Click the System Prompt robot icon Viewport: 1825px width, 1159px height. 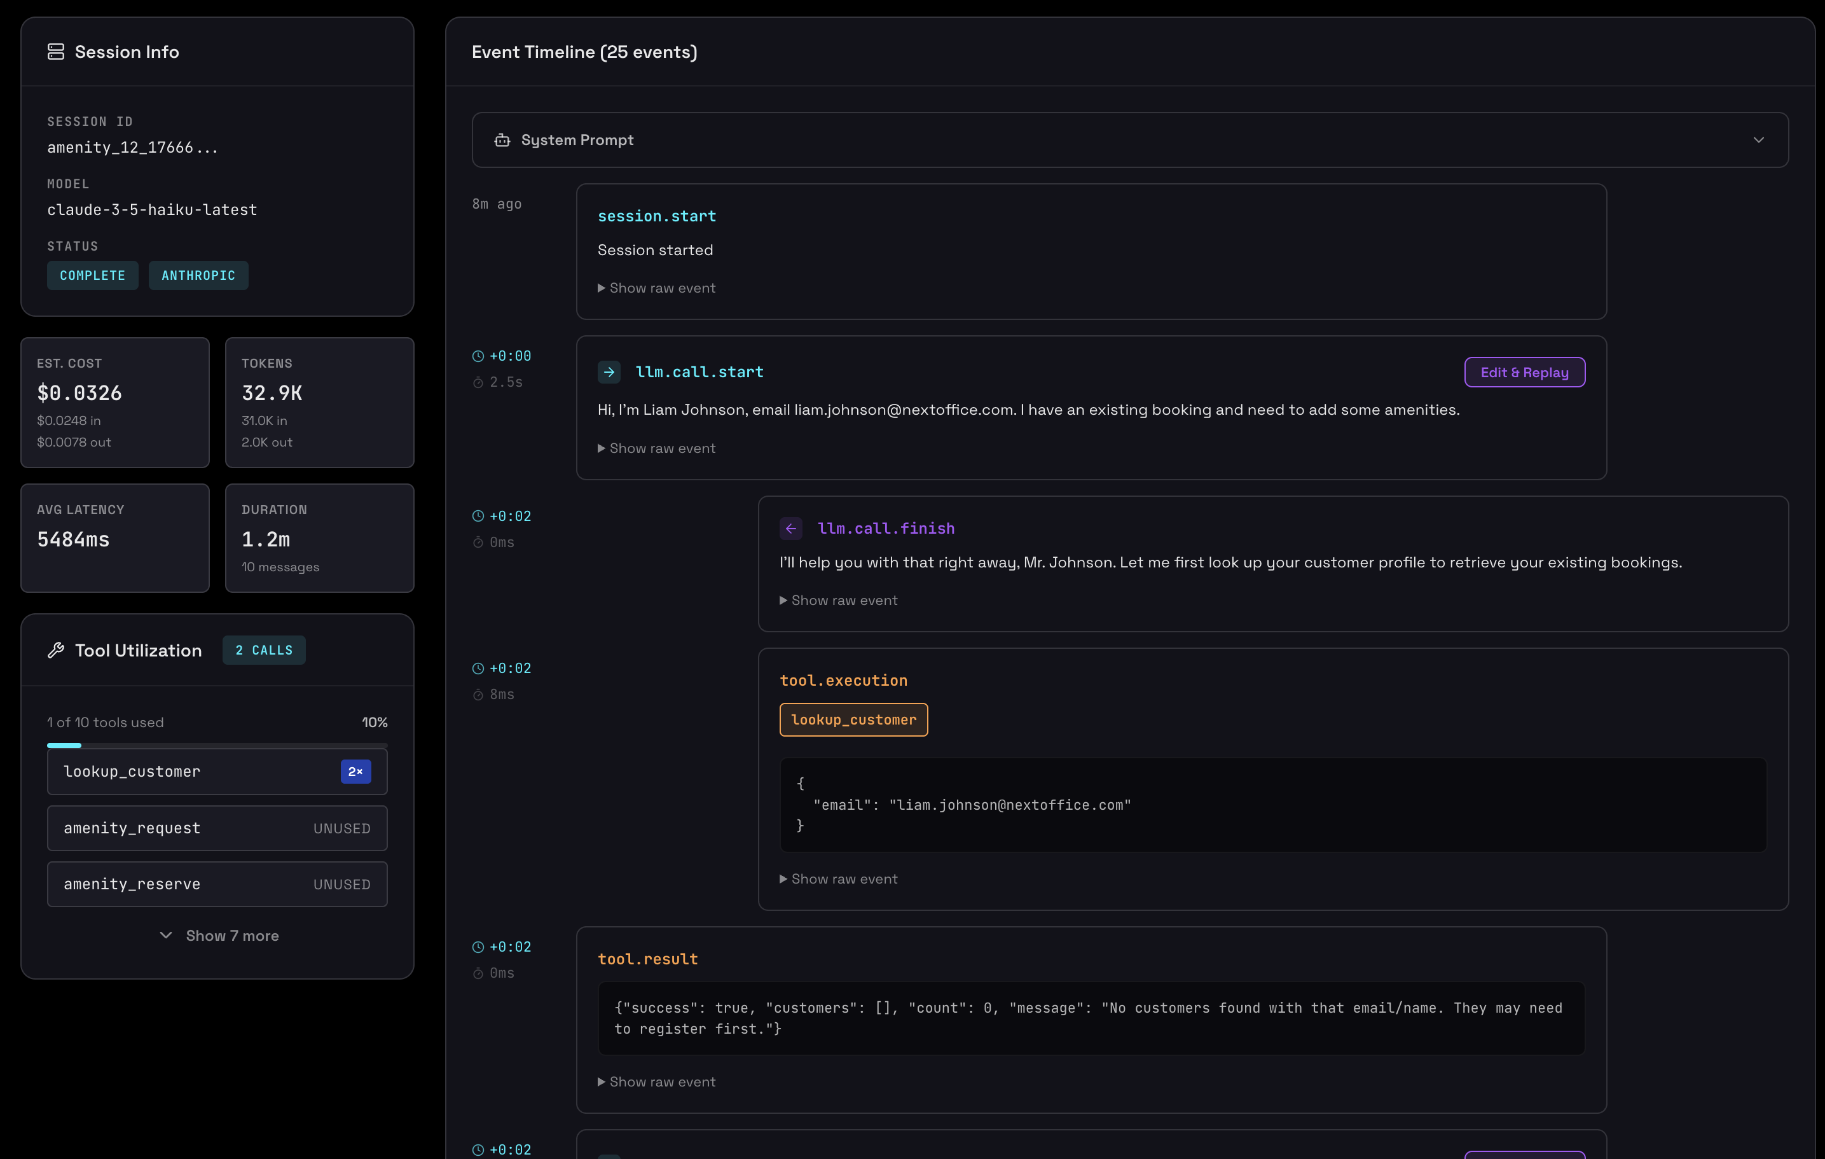(502, 140)
